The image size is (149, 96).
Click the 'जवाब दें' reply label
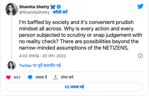(x=41, y=77)
